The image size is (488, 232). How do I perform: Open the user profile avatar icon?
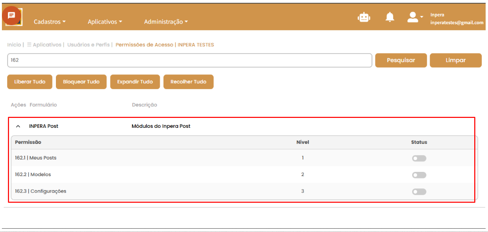point(413,17)
